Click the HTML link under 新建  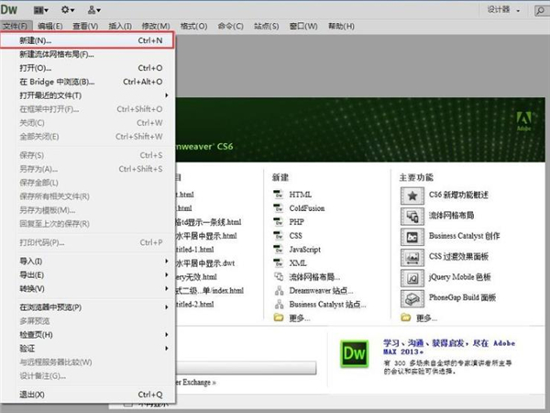tap(301, 195)
